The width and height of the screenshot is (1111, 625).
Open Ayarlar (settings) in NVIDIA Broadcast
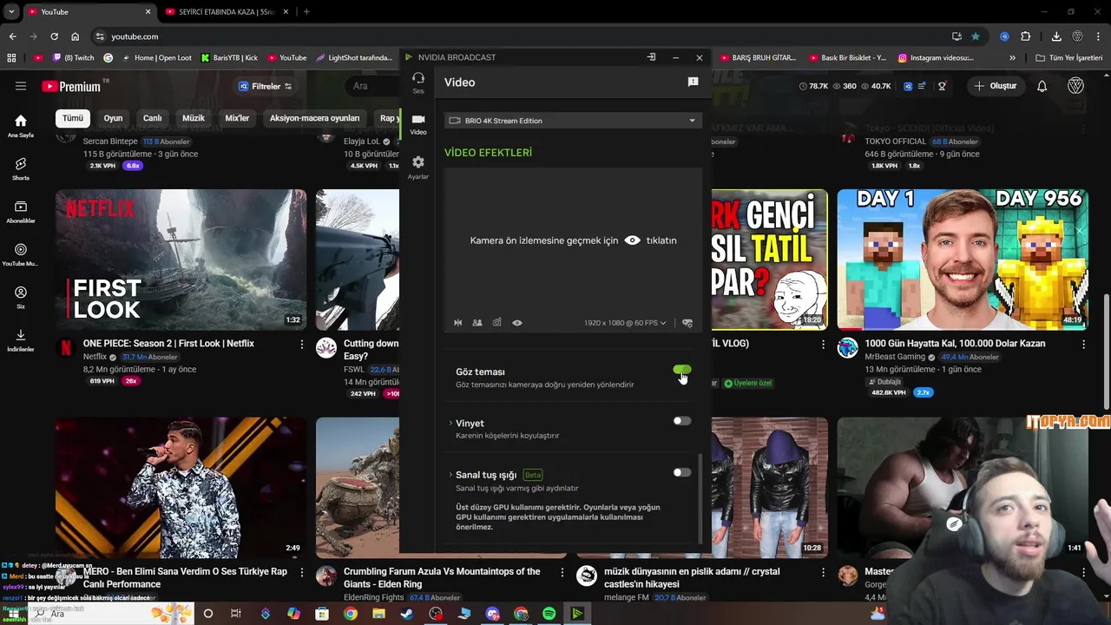(x=418, y=168)
